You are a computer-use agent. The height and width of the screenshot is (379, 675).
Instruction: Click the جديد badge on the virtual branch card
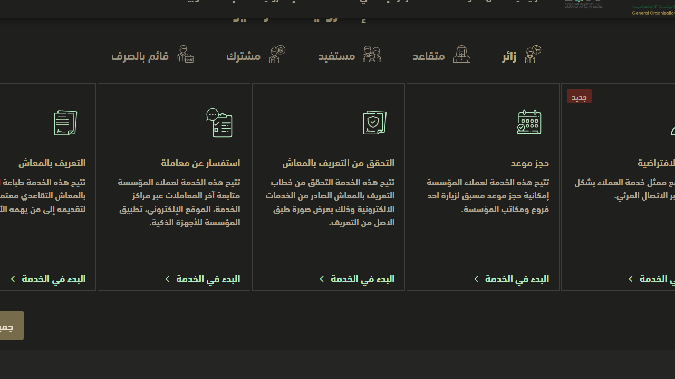579,96
